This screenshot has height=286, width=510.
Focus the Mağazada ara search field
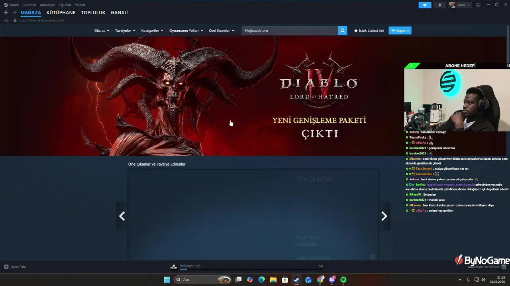(290, 31)
